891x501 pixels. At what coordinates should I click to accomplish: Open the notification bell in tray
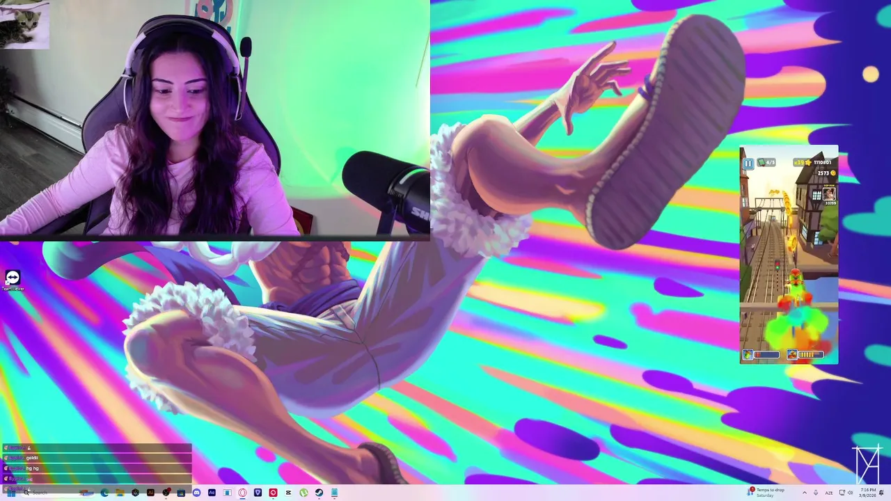[x=881, y=493]
